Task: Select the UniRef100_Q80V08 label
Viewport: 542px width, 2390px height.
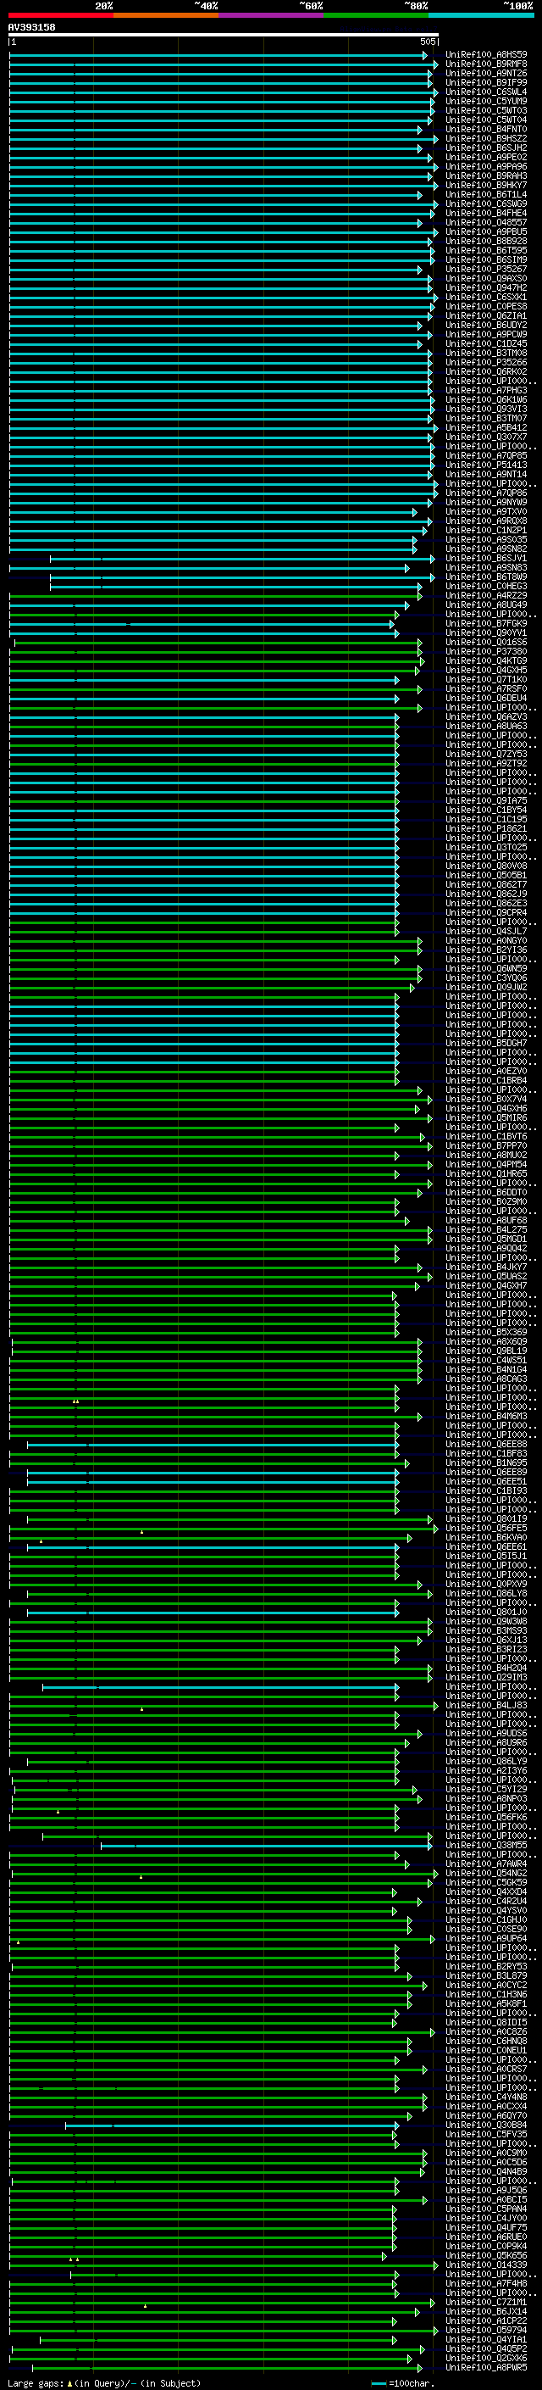Action: [x=486, y=866]
